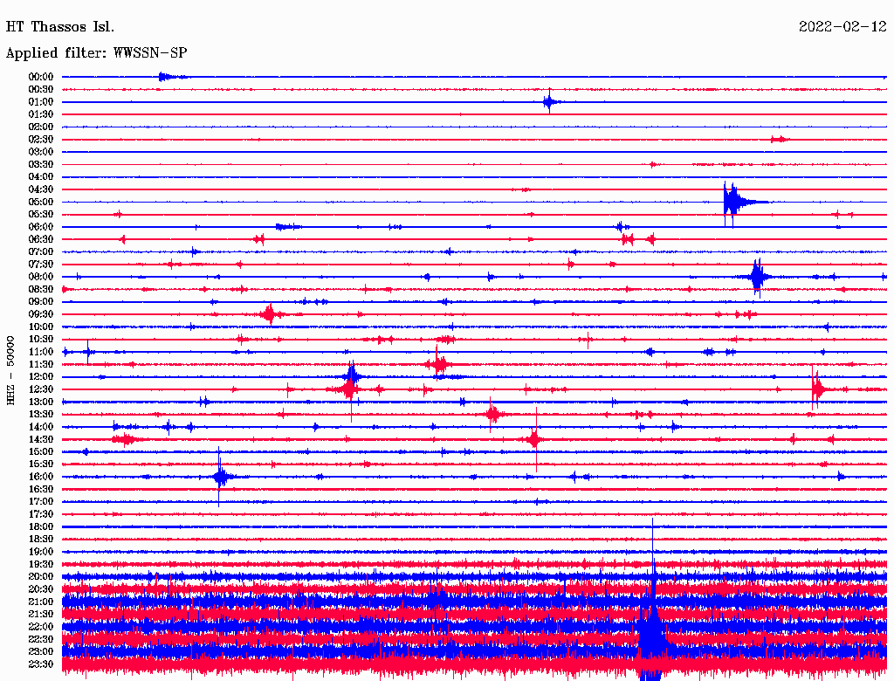Select the 23:30 time label
Screen dimensions: 894x681
point(40,664)
